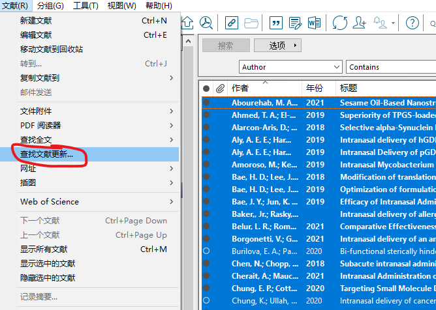
Task: Select Intranasal delivery of hGD... title cell
Action: point(388,140)
